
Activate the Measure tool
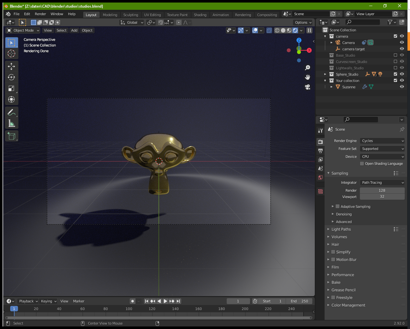[x=11, y=123]
